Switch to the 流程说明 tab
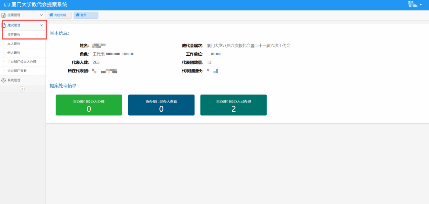 tap(60, 15)
